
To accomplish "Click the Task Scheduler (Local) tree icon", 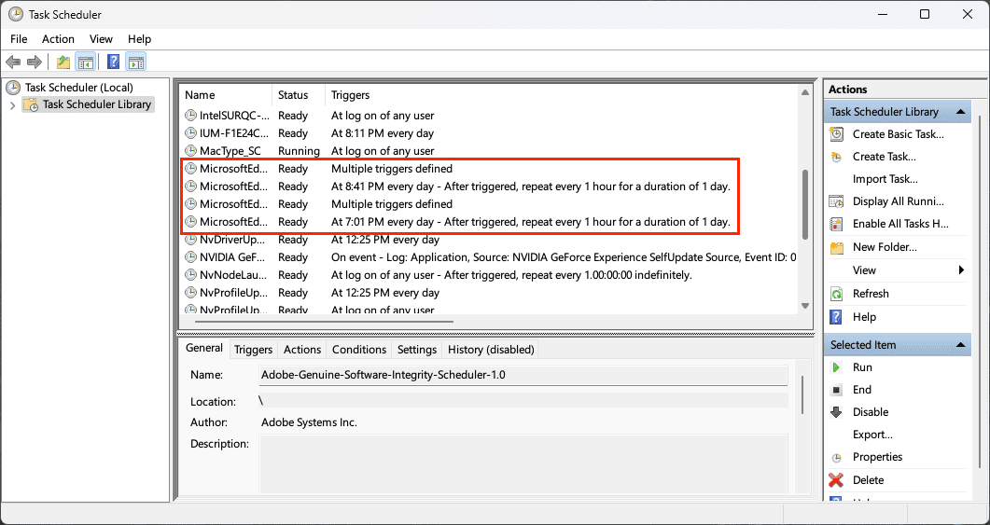I will [13, 87].
